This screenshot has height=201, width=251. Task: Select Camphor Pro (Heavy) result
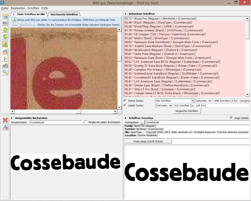click(x=185, y=69)
